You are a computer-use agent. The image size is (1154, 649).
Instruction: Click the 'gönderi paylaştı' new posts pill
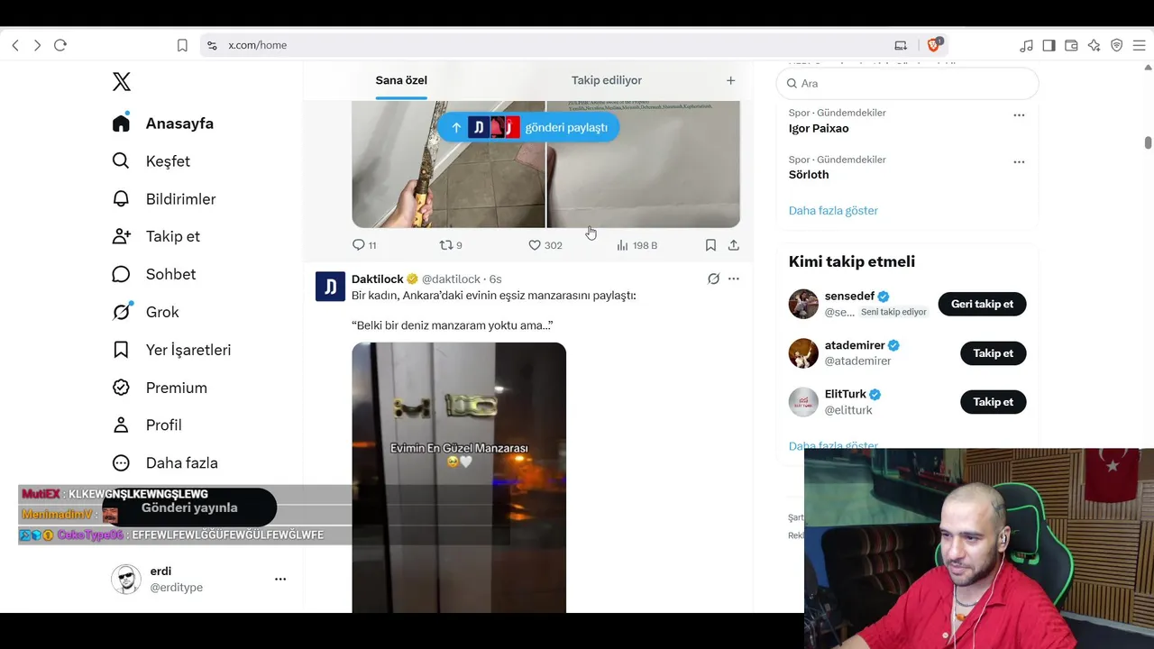click(528, 127)
